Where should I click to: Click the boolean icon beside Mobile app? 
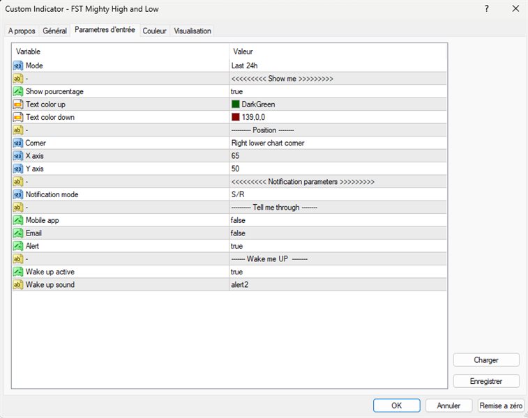pyautogui.click(x=18, y=220)
